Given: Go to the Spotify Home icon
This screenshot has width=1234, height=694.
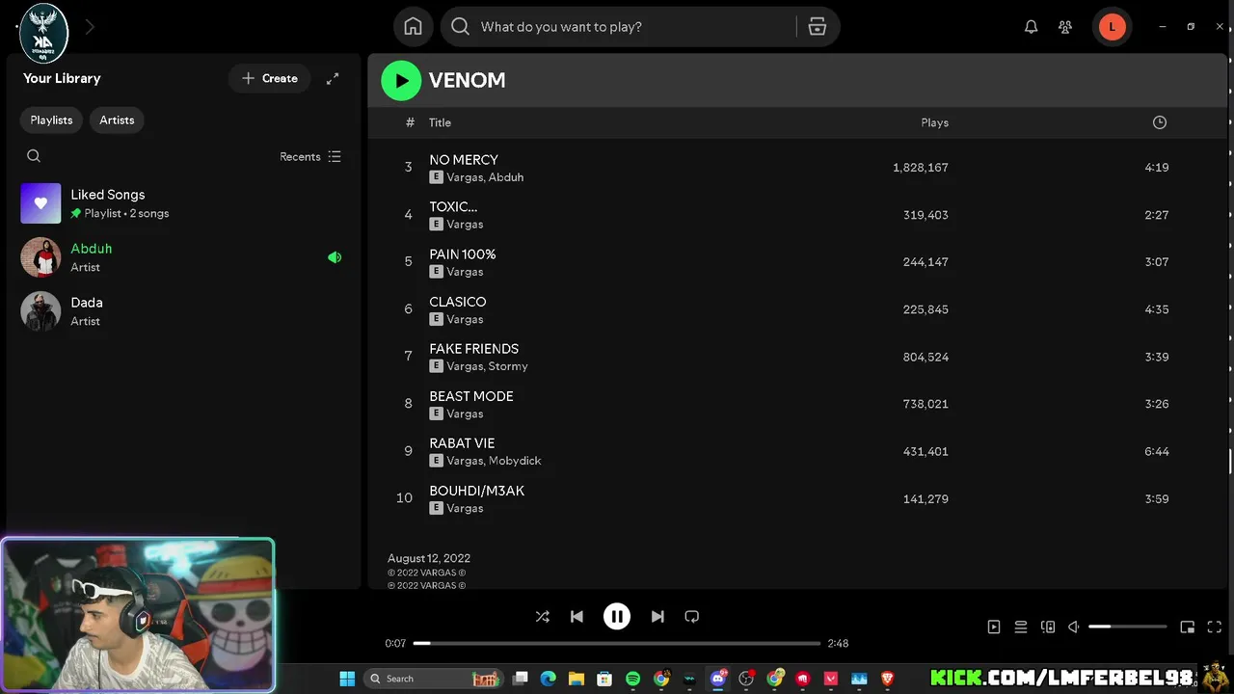Looking at the screenshot, I should click(x=413, y=27).
